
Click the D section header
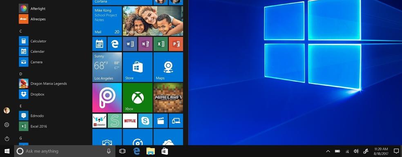click(x=21, y=74)
